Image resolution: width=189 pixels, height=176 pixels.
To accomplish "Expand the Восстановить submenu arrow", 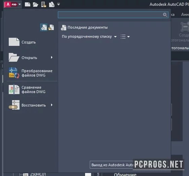I will (52, 105).
